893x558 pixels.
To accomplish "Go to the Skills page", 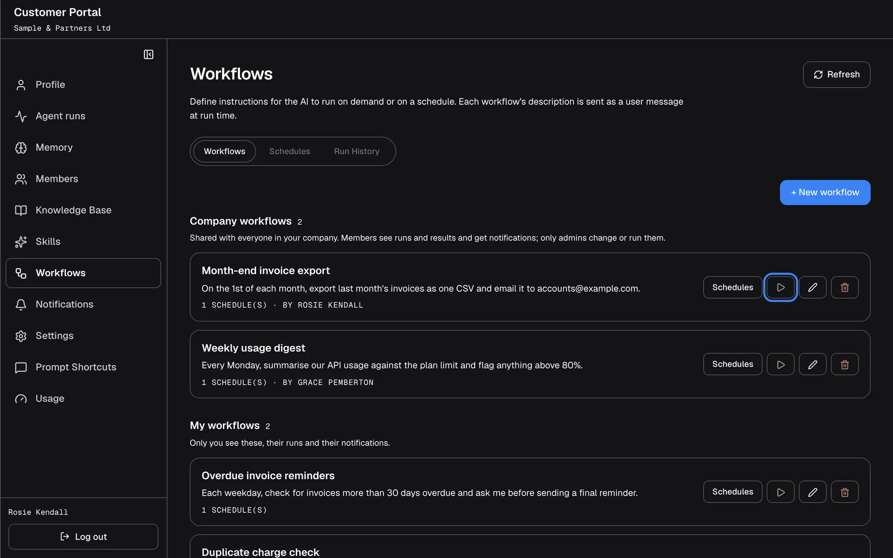I will pyautogui.click(x=83, y=242).
